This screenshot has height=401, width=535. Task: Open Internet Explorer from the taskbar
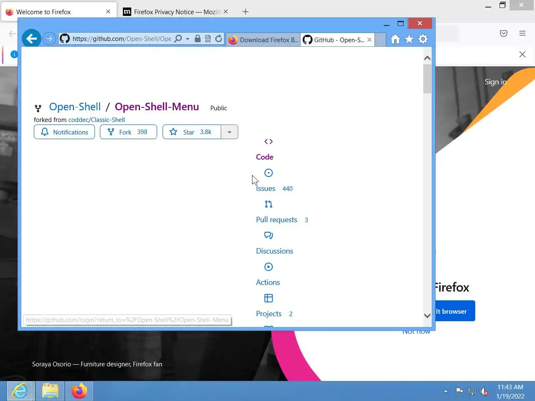point(19,391)
